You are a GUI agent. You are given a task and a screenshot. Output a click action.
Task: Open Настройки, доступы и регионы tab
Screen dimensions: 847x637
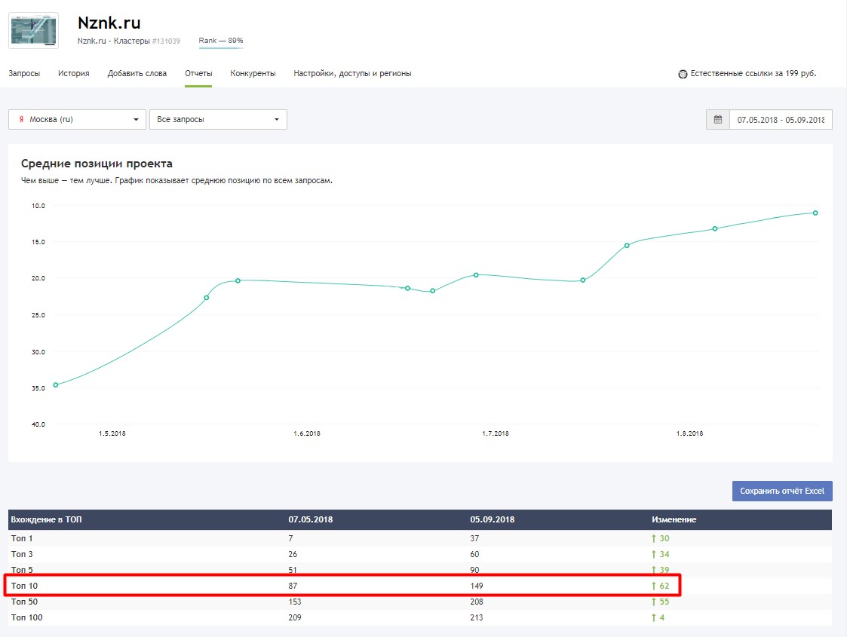(352, 73)
